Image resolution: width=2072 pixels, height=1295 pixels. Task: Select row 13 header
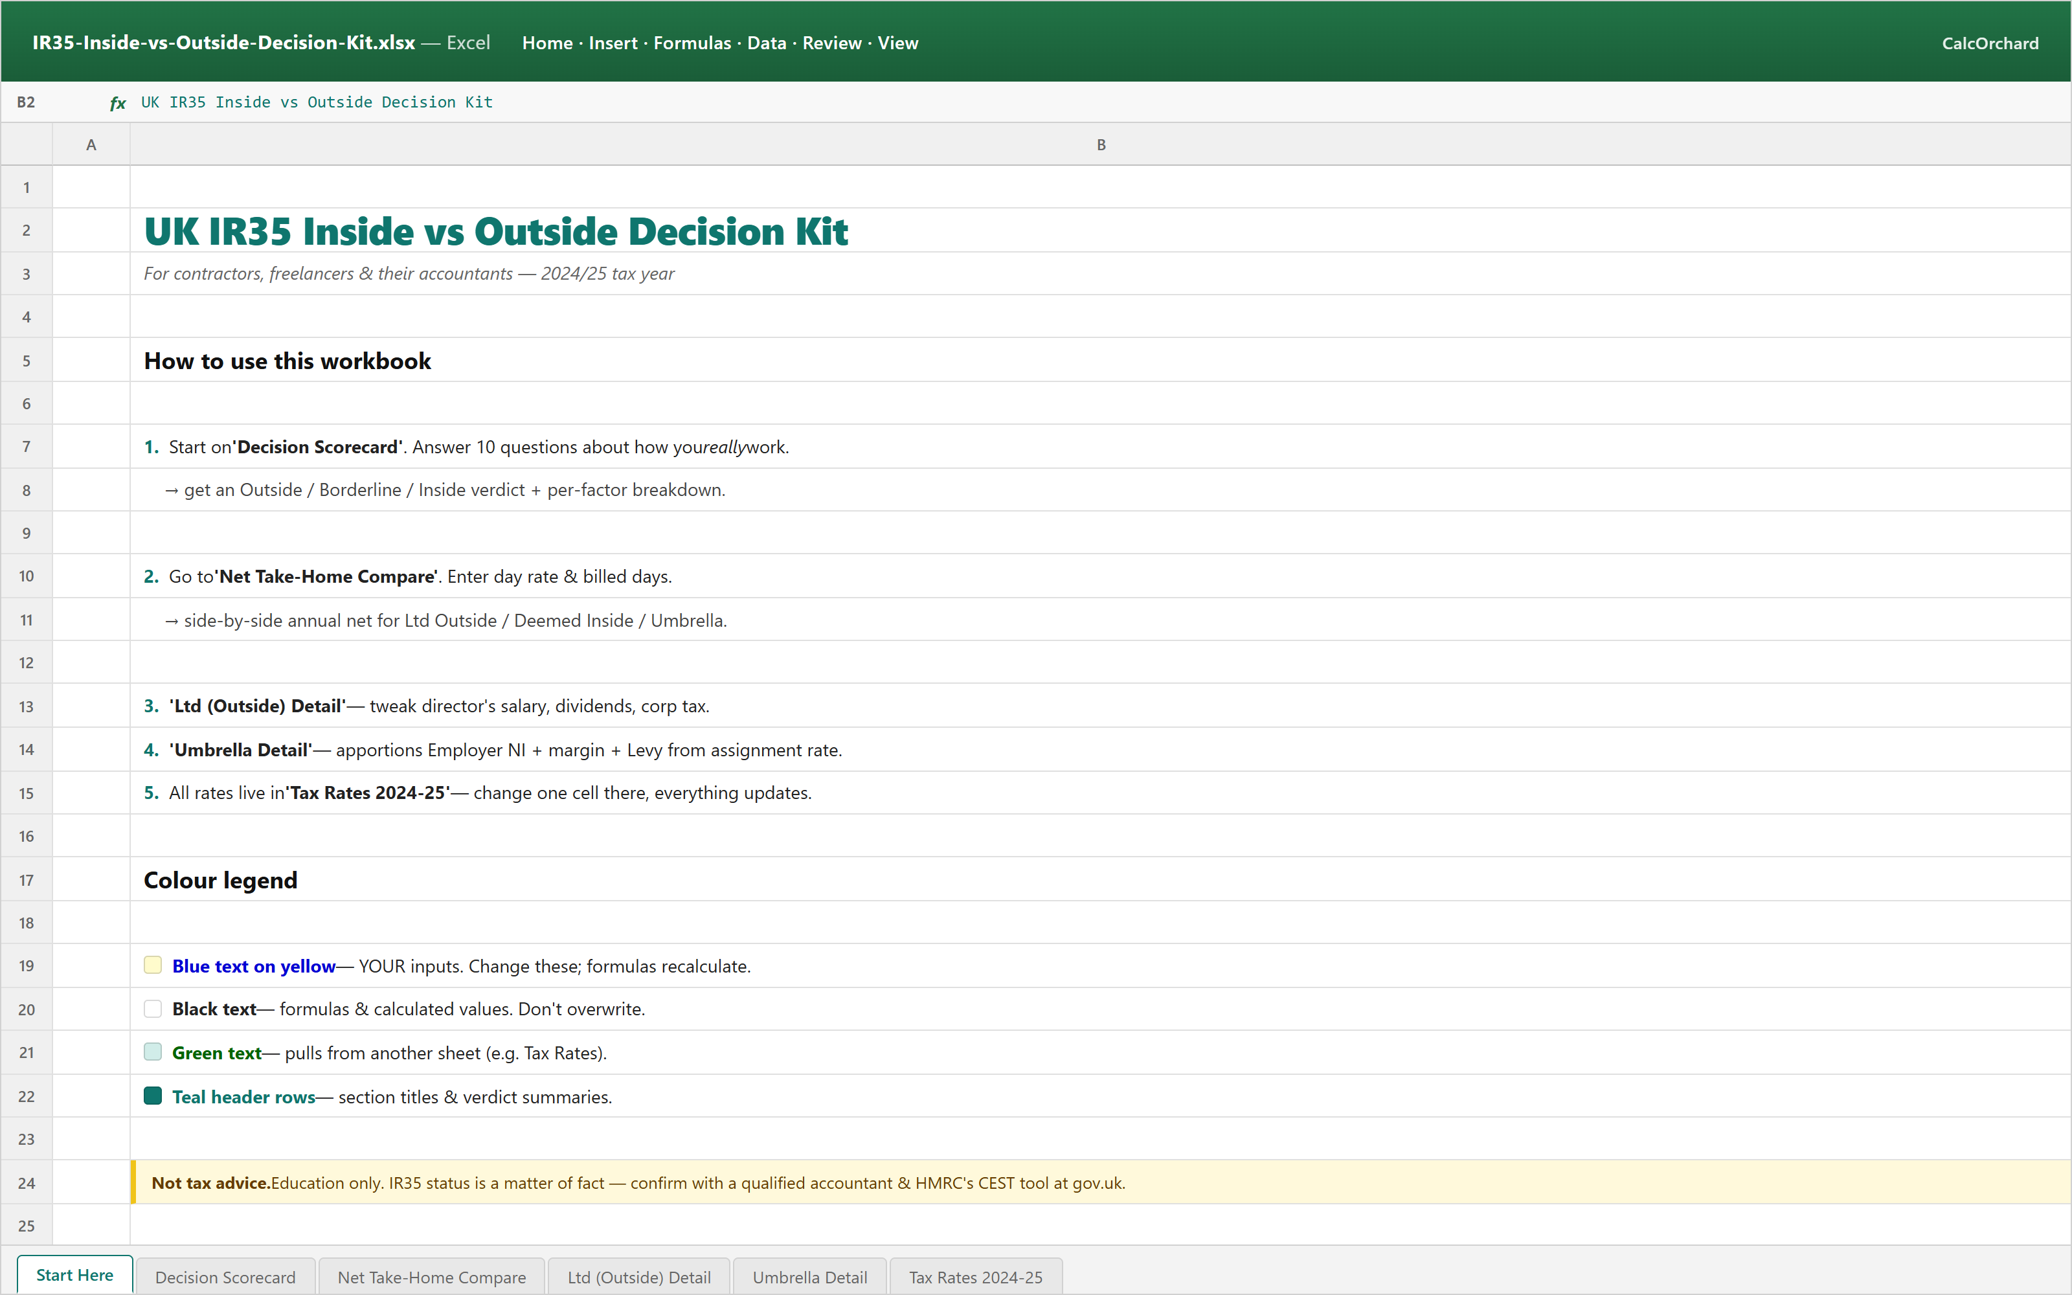(x=27, y=706)
